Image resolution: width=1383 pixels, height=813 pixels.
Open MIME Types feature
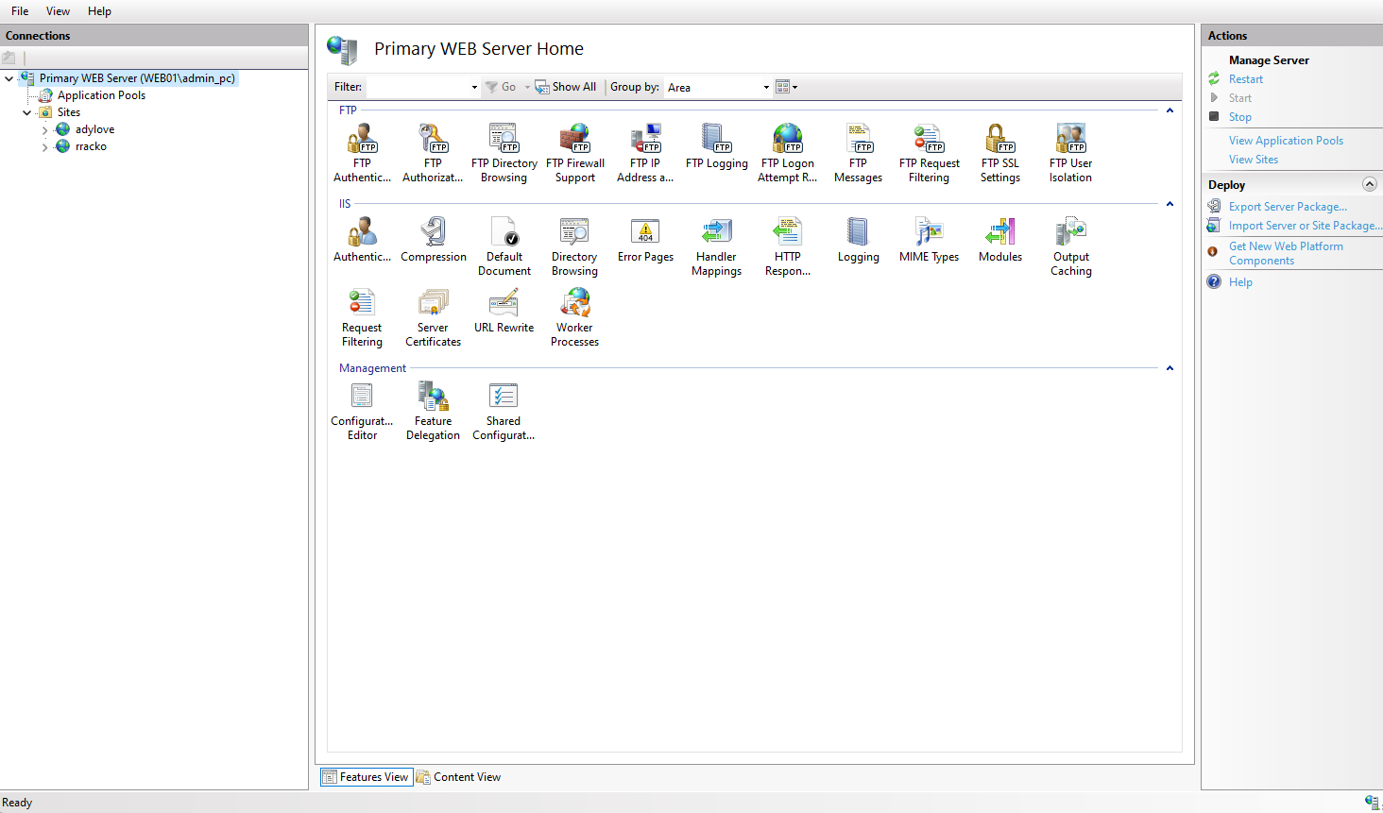(929, 240)
